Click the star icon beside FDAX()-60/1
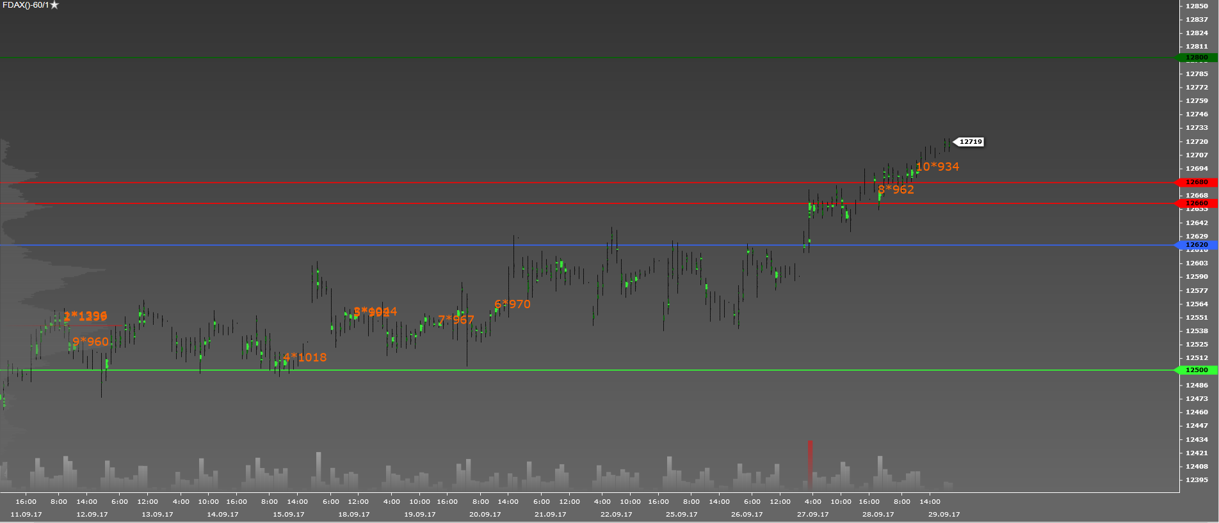1219x523 pixels. click(x=54, y=5)
